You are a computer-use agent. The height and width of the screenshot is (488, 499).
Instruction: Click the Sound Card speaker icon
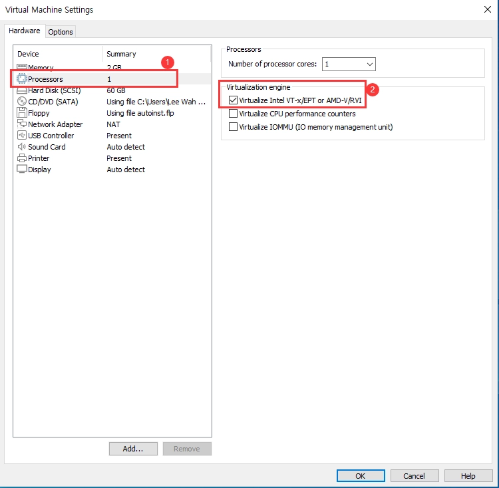[22, 146]
